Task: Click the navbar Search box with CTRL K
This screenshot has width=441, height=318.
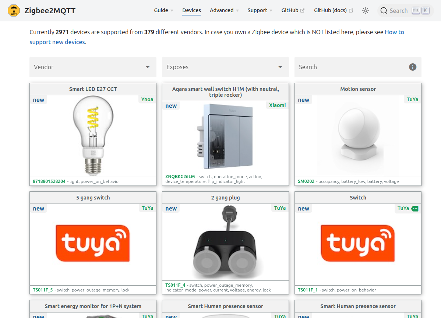Action: point(405,11)
